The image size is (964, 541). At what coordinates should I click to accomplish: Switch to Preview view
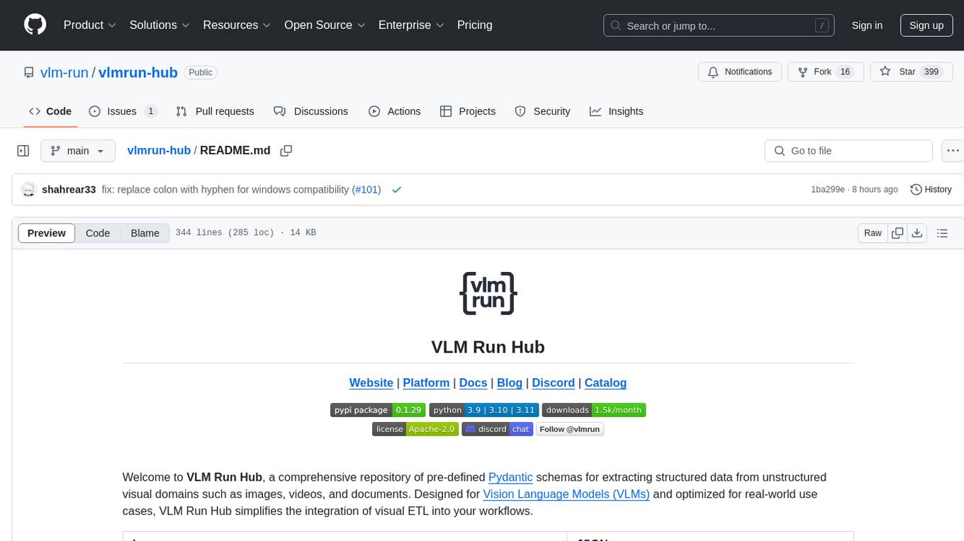[47, 233]
